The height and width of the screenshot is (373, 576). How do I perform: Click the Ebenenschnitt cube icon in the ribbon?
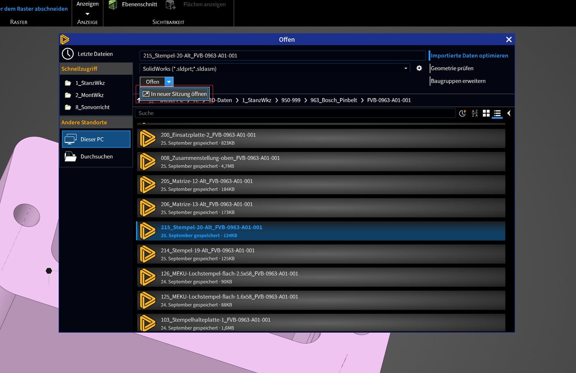pos(112,5)
